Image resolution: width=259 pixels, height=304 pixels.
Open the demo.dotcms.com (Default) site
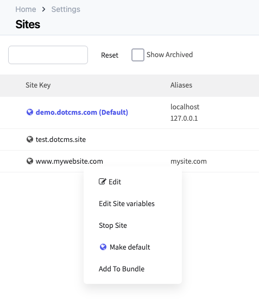click(x=82, y=112)
